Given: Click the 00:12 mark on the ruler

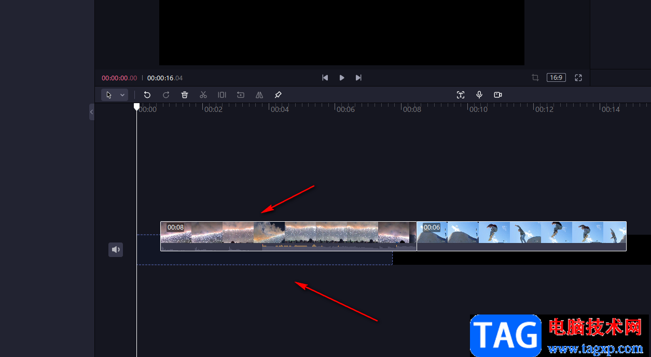Looking at the screenshot, I should pos(545,109).
